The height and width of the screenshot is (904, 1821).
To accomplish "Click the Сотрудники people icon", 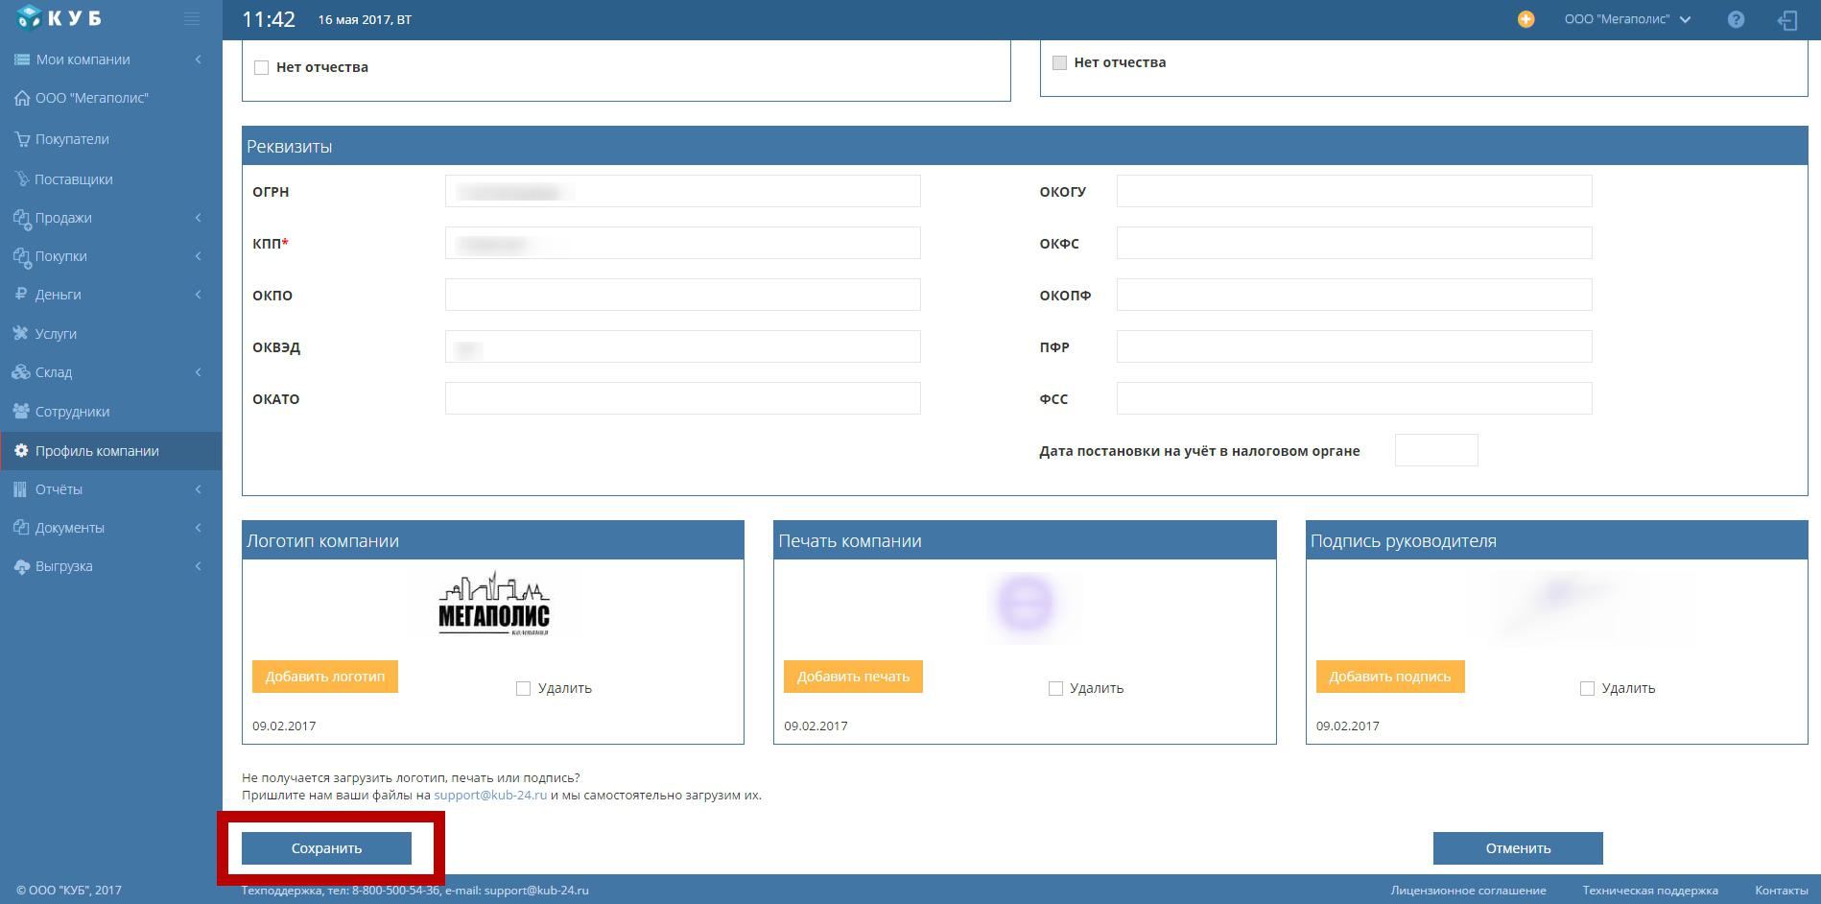I will (21, 412).
